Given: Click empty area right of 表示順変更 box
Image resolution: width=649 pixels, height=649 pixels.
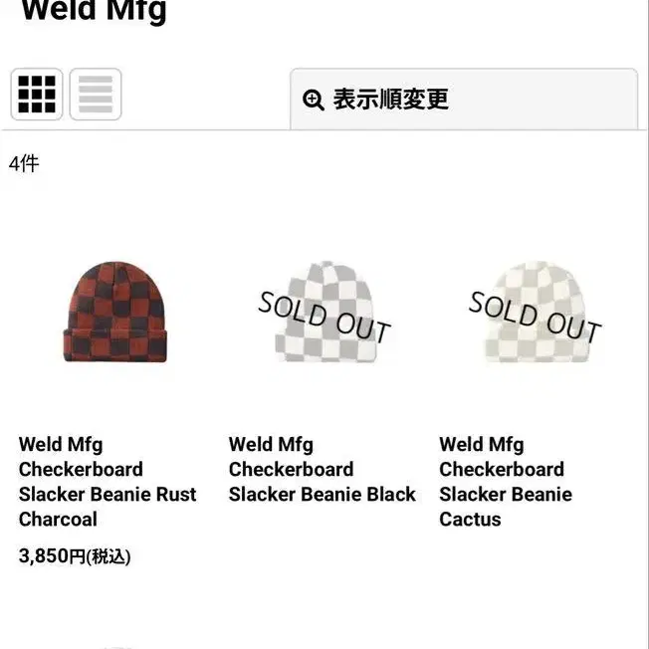Looking at the screenshot, I should coord(643,100).
